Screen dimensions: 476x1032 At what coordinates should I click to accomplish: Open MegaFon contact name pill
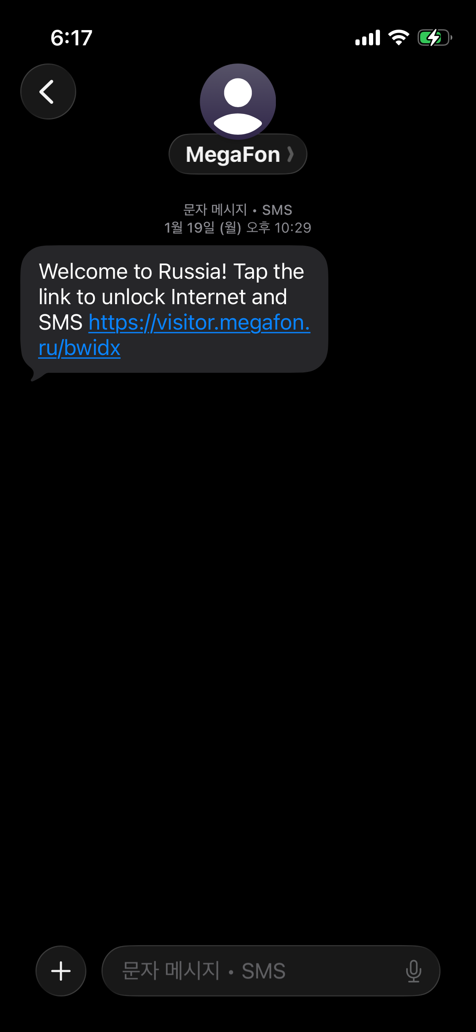point(238,154)
